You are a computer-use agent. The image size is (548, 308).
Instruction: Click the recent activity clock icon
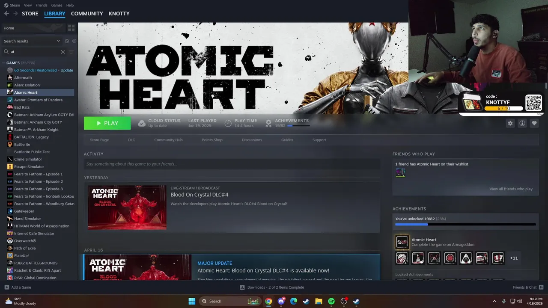[67, 41]
